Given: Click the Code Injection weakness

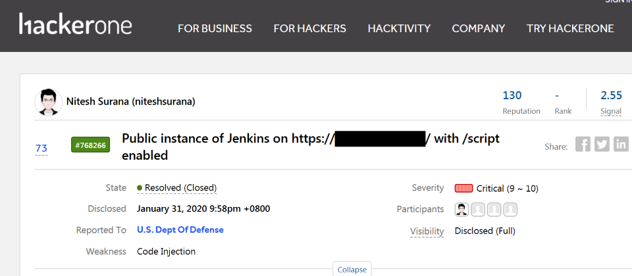Looking at the screenshot, I should point(166,252).
